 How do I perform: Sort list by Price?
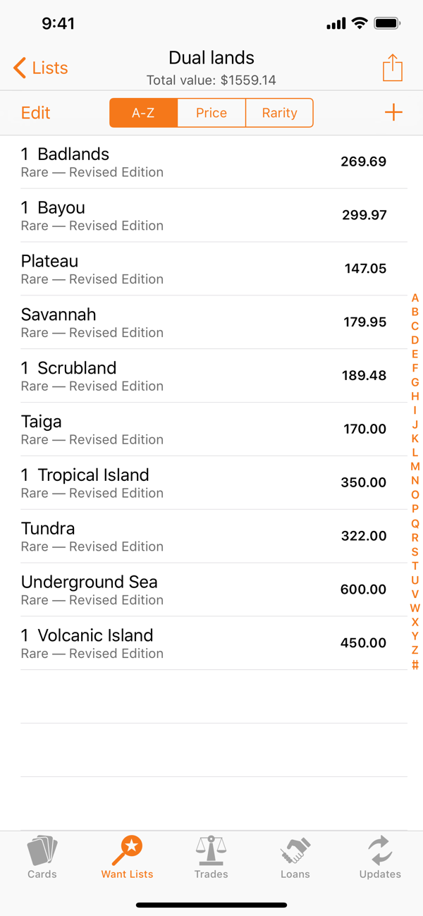coord(211,113)
